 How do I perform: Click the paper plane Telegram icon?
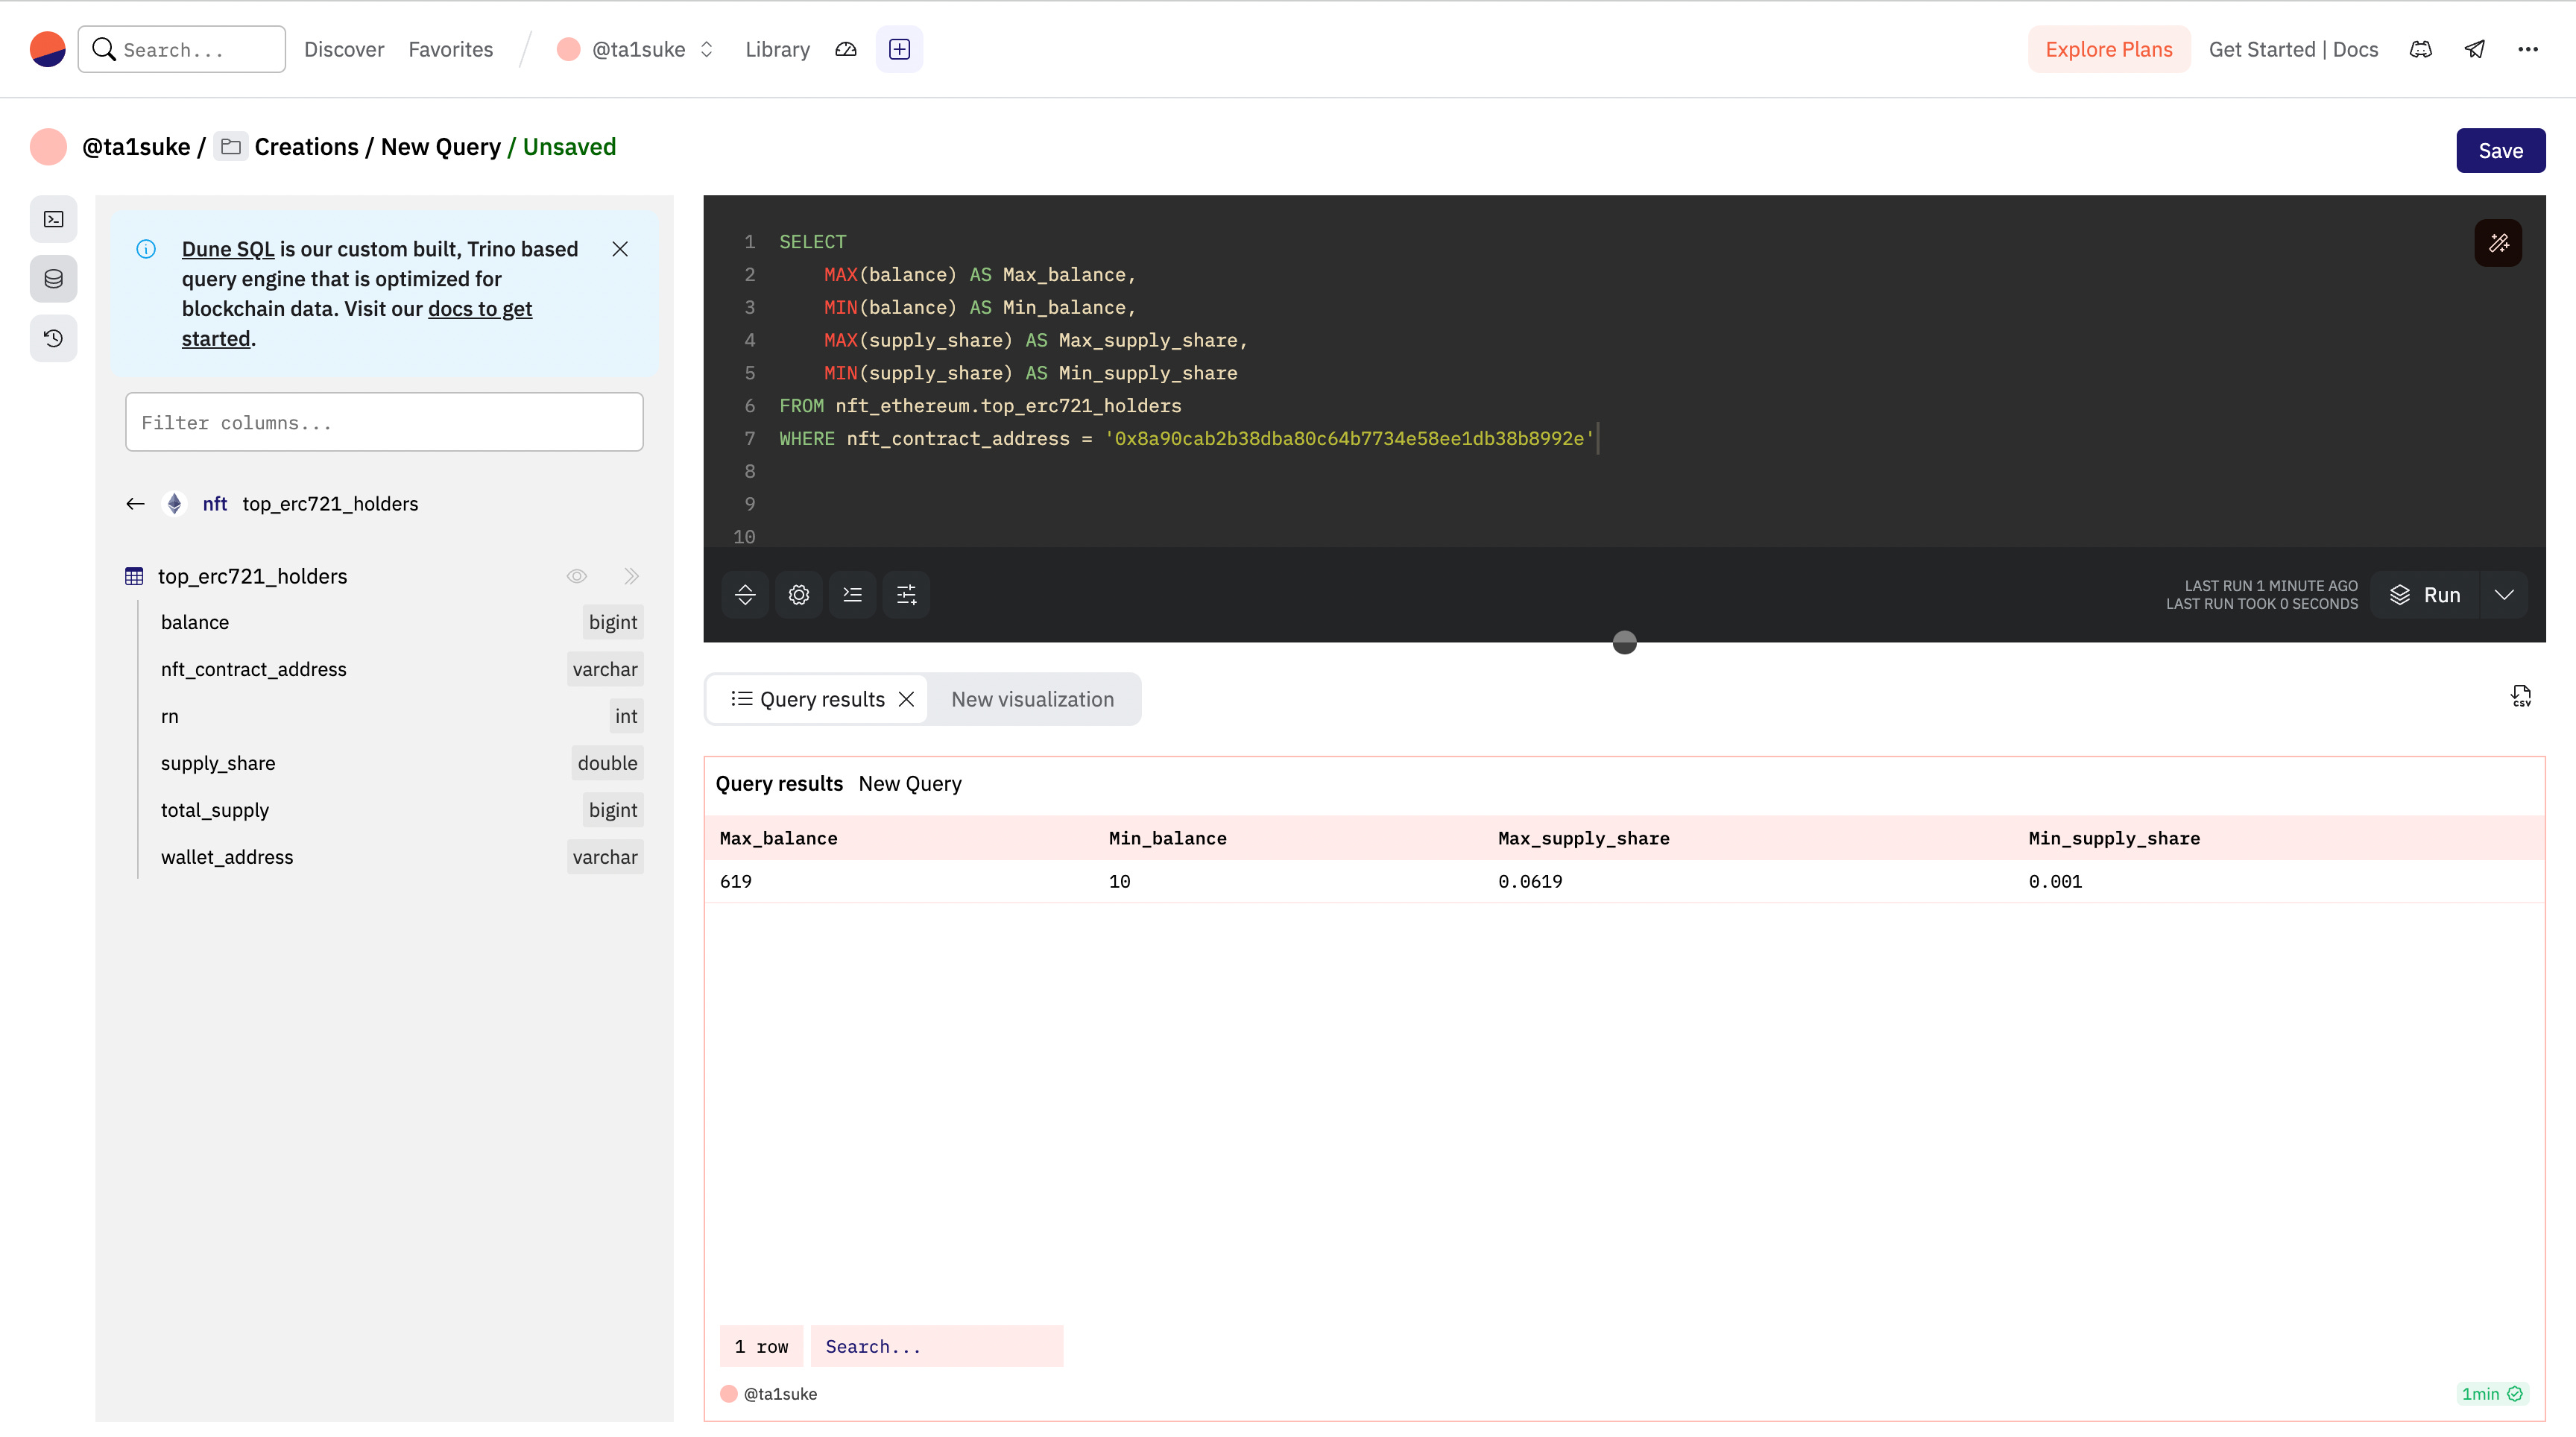[x=2475, y=49]
